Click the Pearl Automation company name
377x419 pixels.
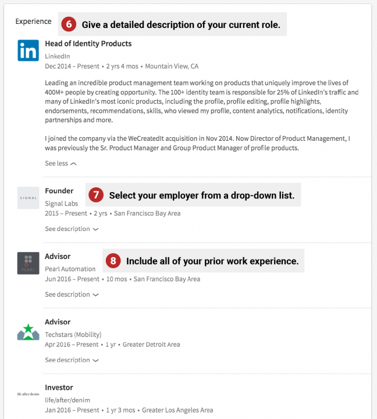pyautogui.click(x=70, y=269)
